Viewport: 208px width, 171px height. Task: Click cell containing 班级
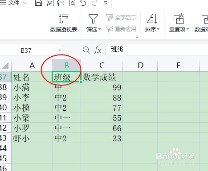66,77
